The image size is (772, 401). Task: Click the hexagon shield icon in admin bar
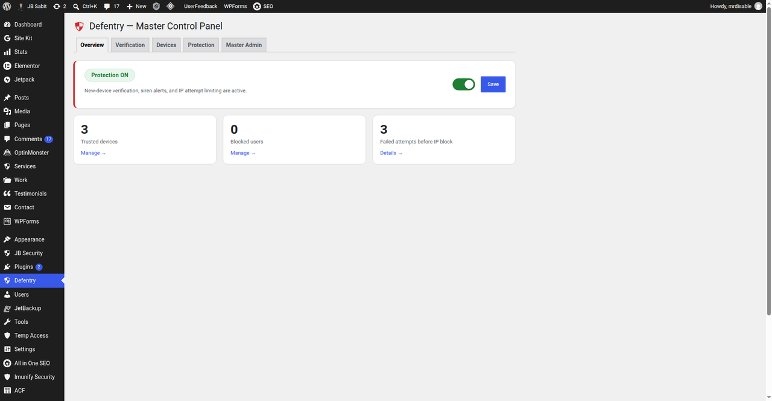tap(156, 6)
